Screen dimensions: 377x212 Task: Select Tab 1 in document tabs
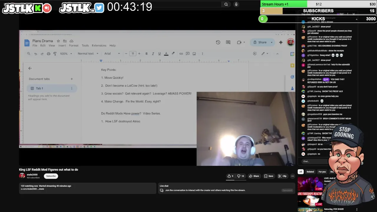(52, 88)
